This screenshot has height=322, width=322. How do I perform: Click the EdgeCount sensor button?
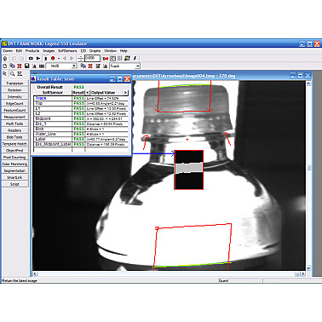(14, 103)
